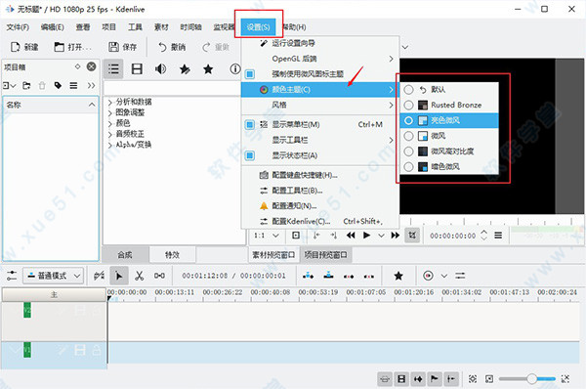Click the favorite effects star icon
Viewport: 586px width, 389px height.
point(208,68)
